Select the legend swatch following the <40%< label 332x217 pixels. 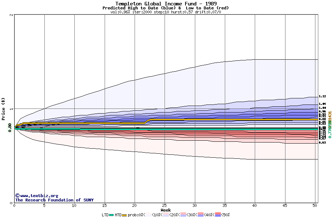(x=218, y=215)
